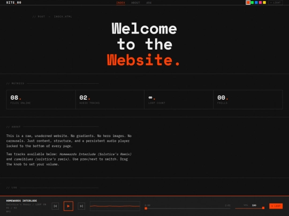The width and height of the screenshot is (289, 216).
Task: Click the VOL 100 volume readout
Action: [250, 205]
